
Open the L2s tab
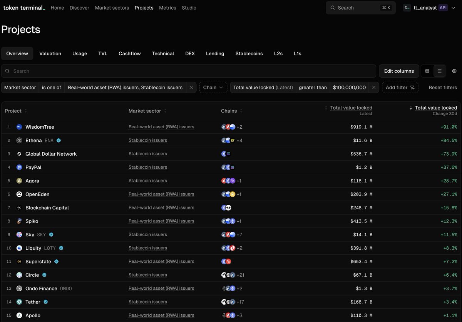(x=278, y=53)
